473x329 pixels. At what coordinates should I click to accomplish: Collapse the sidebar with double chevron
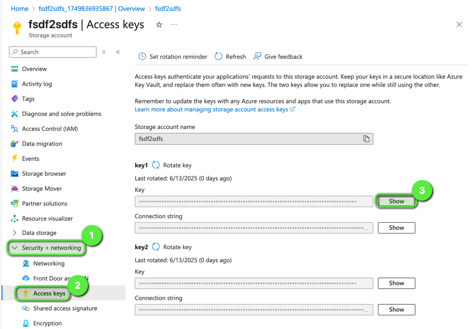pos(118,52)
